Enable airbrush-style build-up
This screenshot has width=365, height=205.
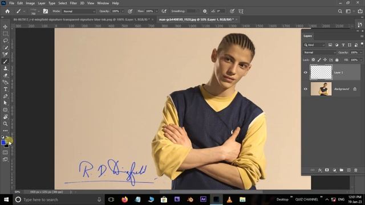tap(164, 11)
